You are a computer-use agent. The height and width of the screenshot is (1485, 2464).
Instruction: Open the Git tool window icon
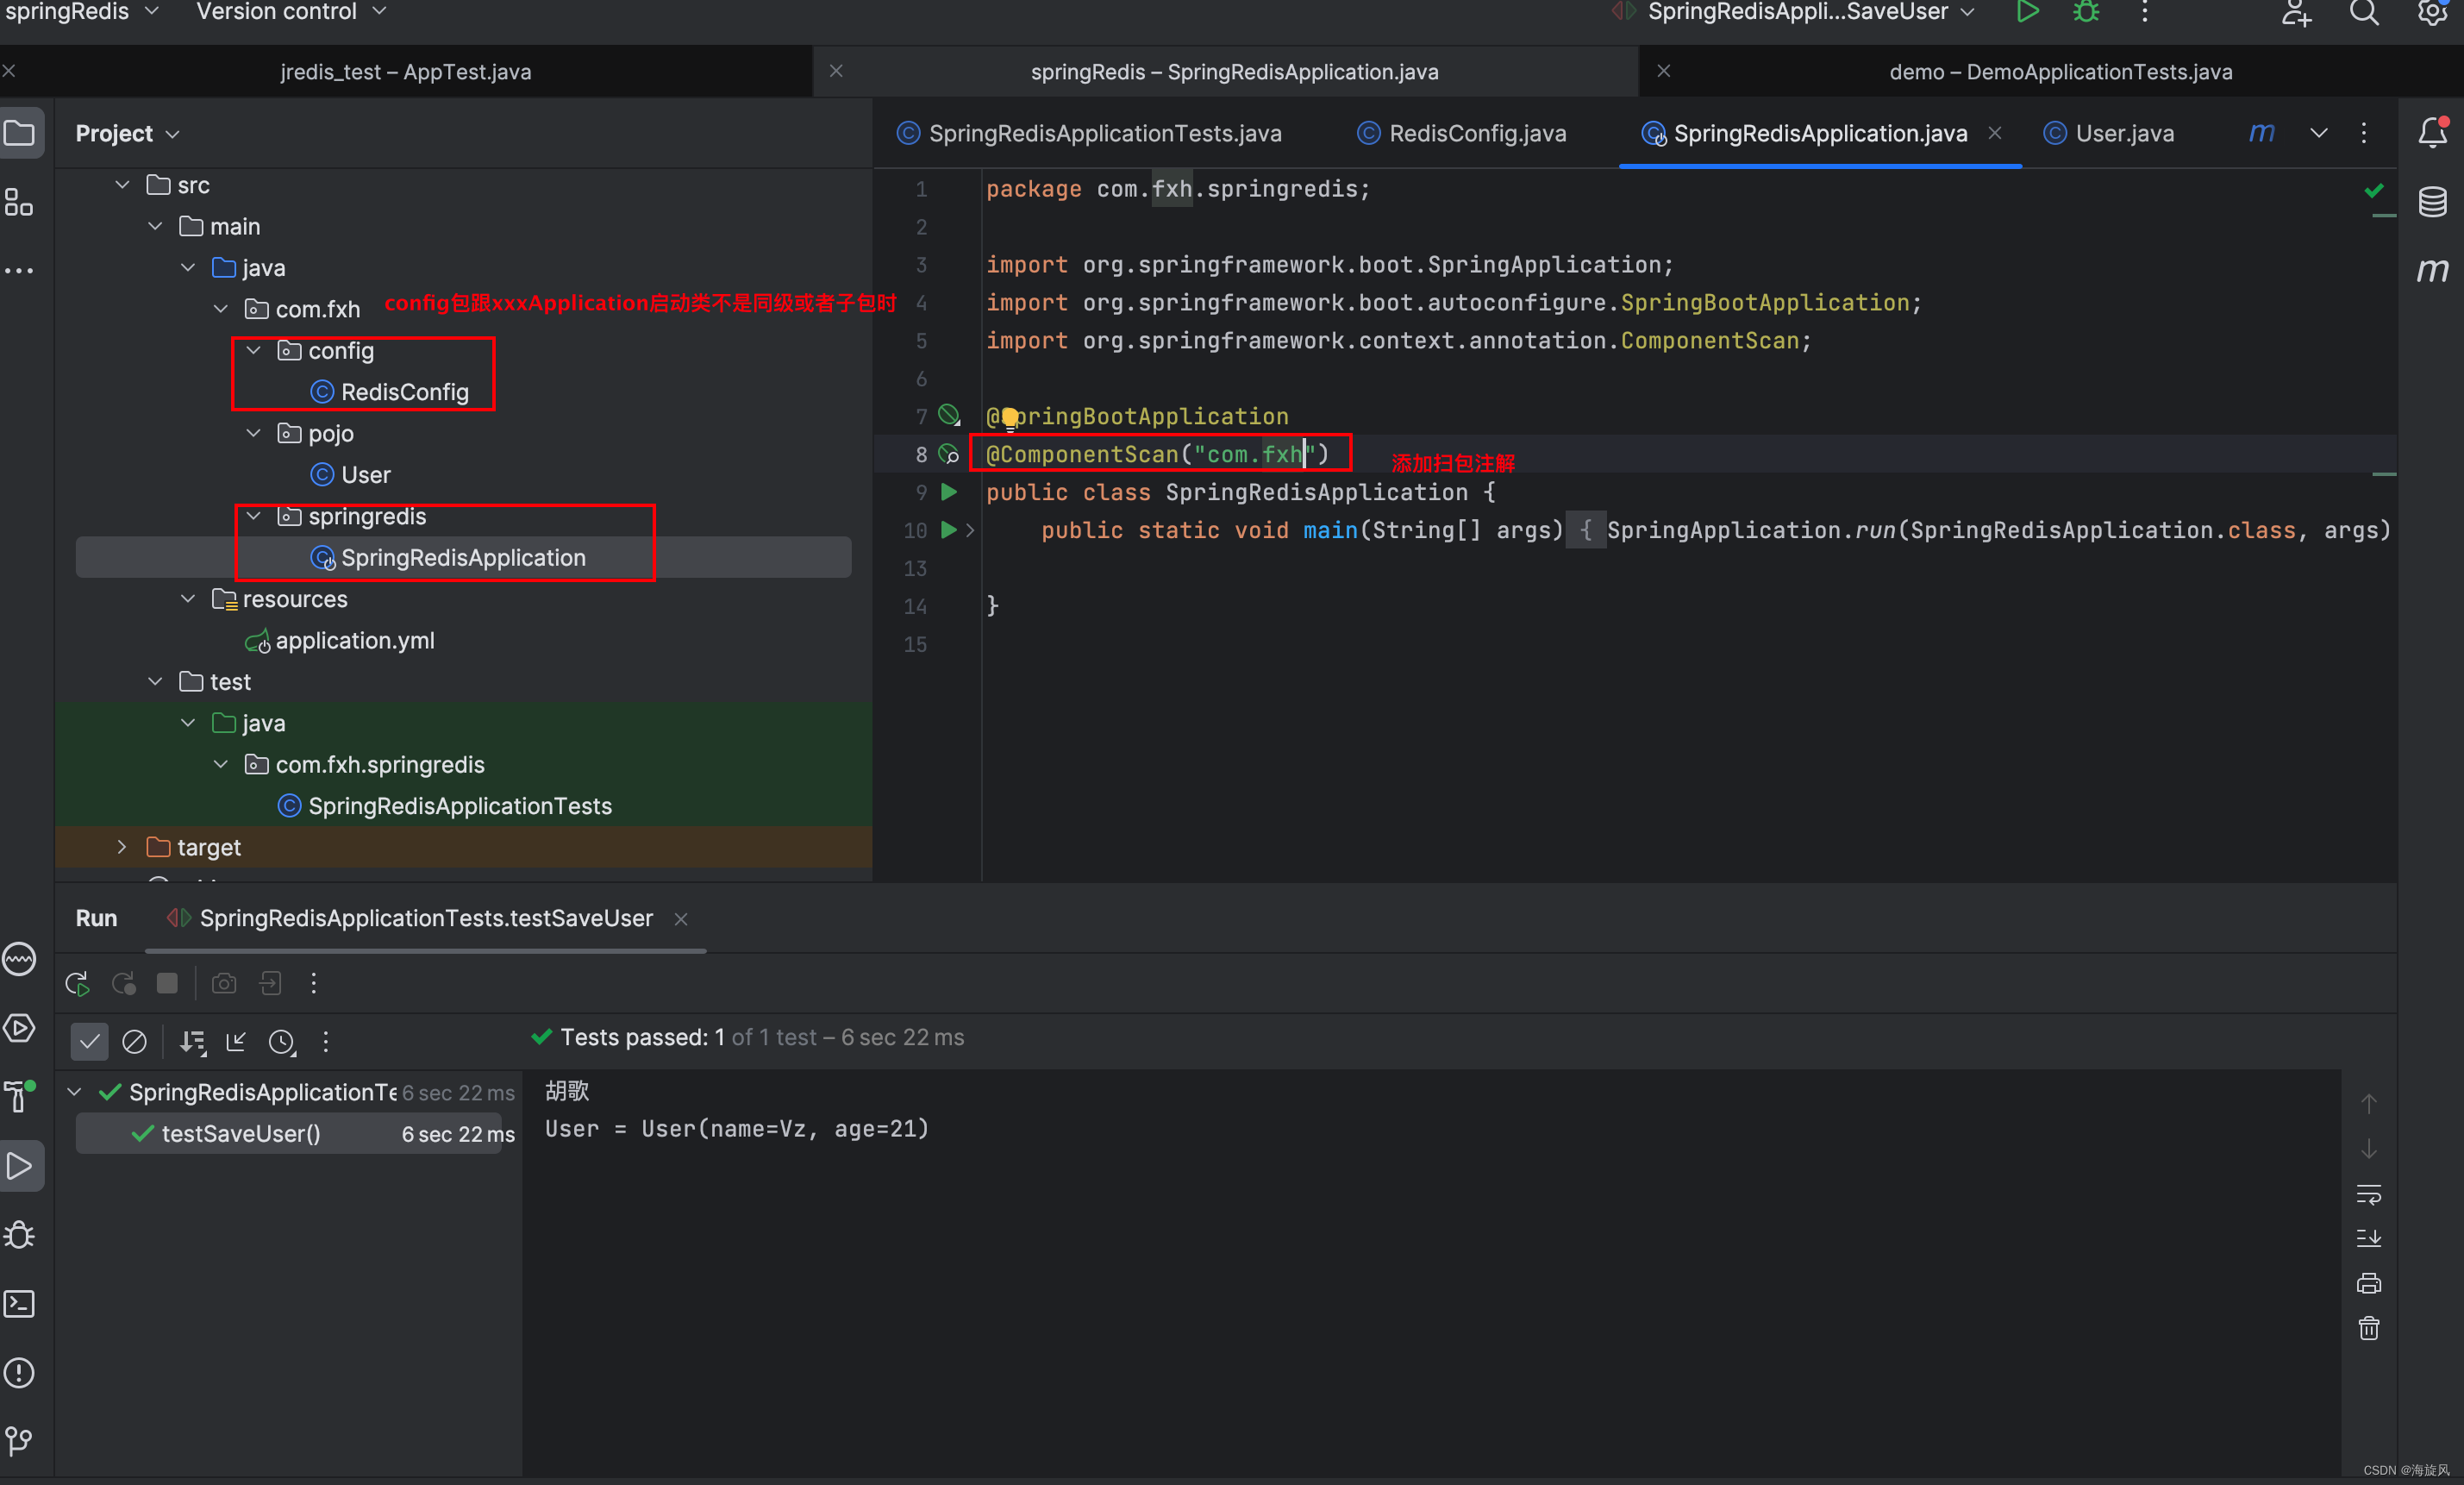pos(19,1440)
